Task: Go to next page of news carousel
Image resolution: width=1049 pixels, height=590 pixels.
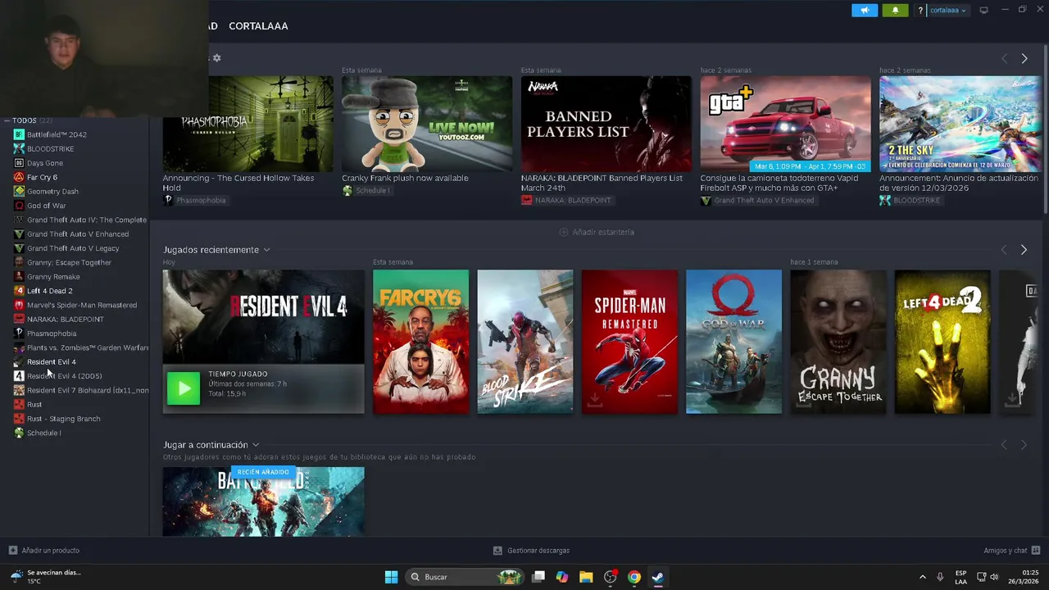Action: [1024, 58]
